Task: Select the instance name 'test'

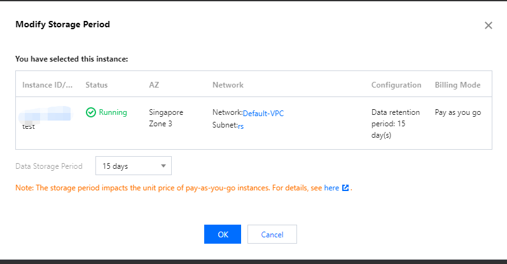Action: 29,126
